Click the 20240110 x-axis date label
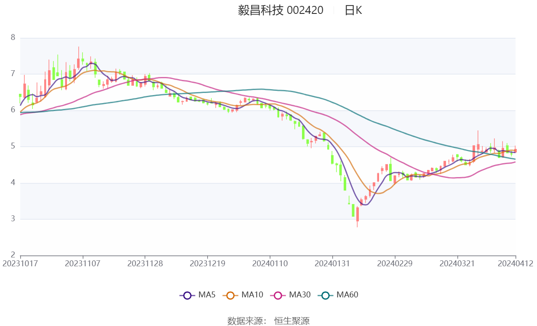This screenshot has width=537, height=326. [270, 264]
